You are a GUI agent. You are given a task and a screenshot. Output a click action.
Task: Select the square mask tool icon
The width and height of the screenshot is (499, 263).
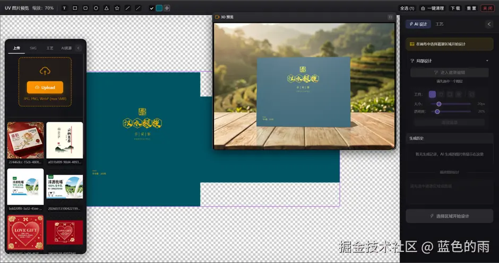(450, 94)
